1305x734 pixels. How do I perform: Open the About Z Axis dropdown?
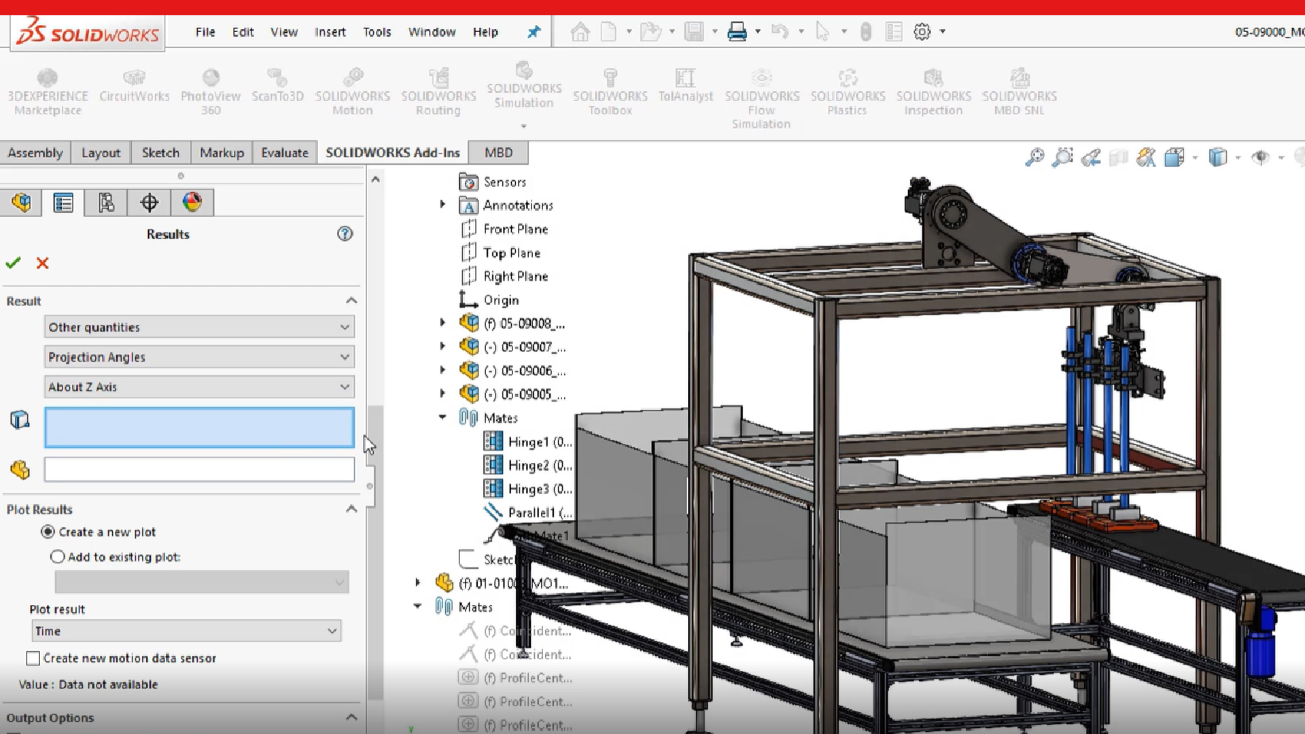pos(199,387)
